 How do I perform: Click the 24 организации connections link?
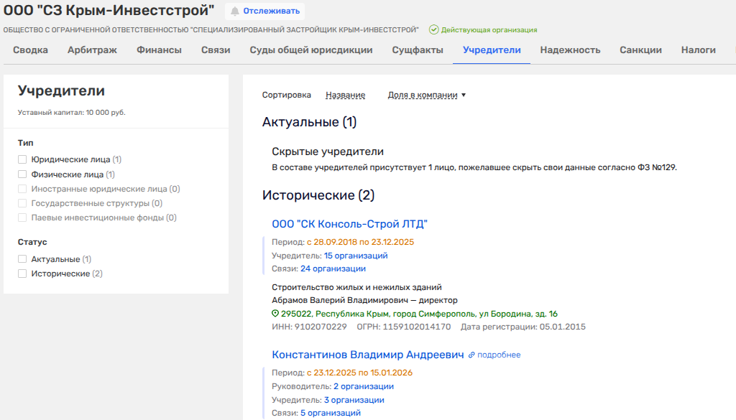333,269
